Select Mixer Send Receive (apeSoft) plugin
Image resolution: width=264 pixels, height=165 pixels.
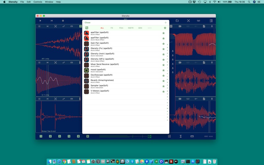125,65
